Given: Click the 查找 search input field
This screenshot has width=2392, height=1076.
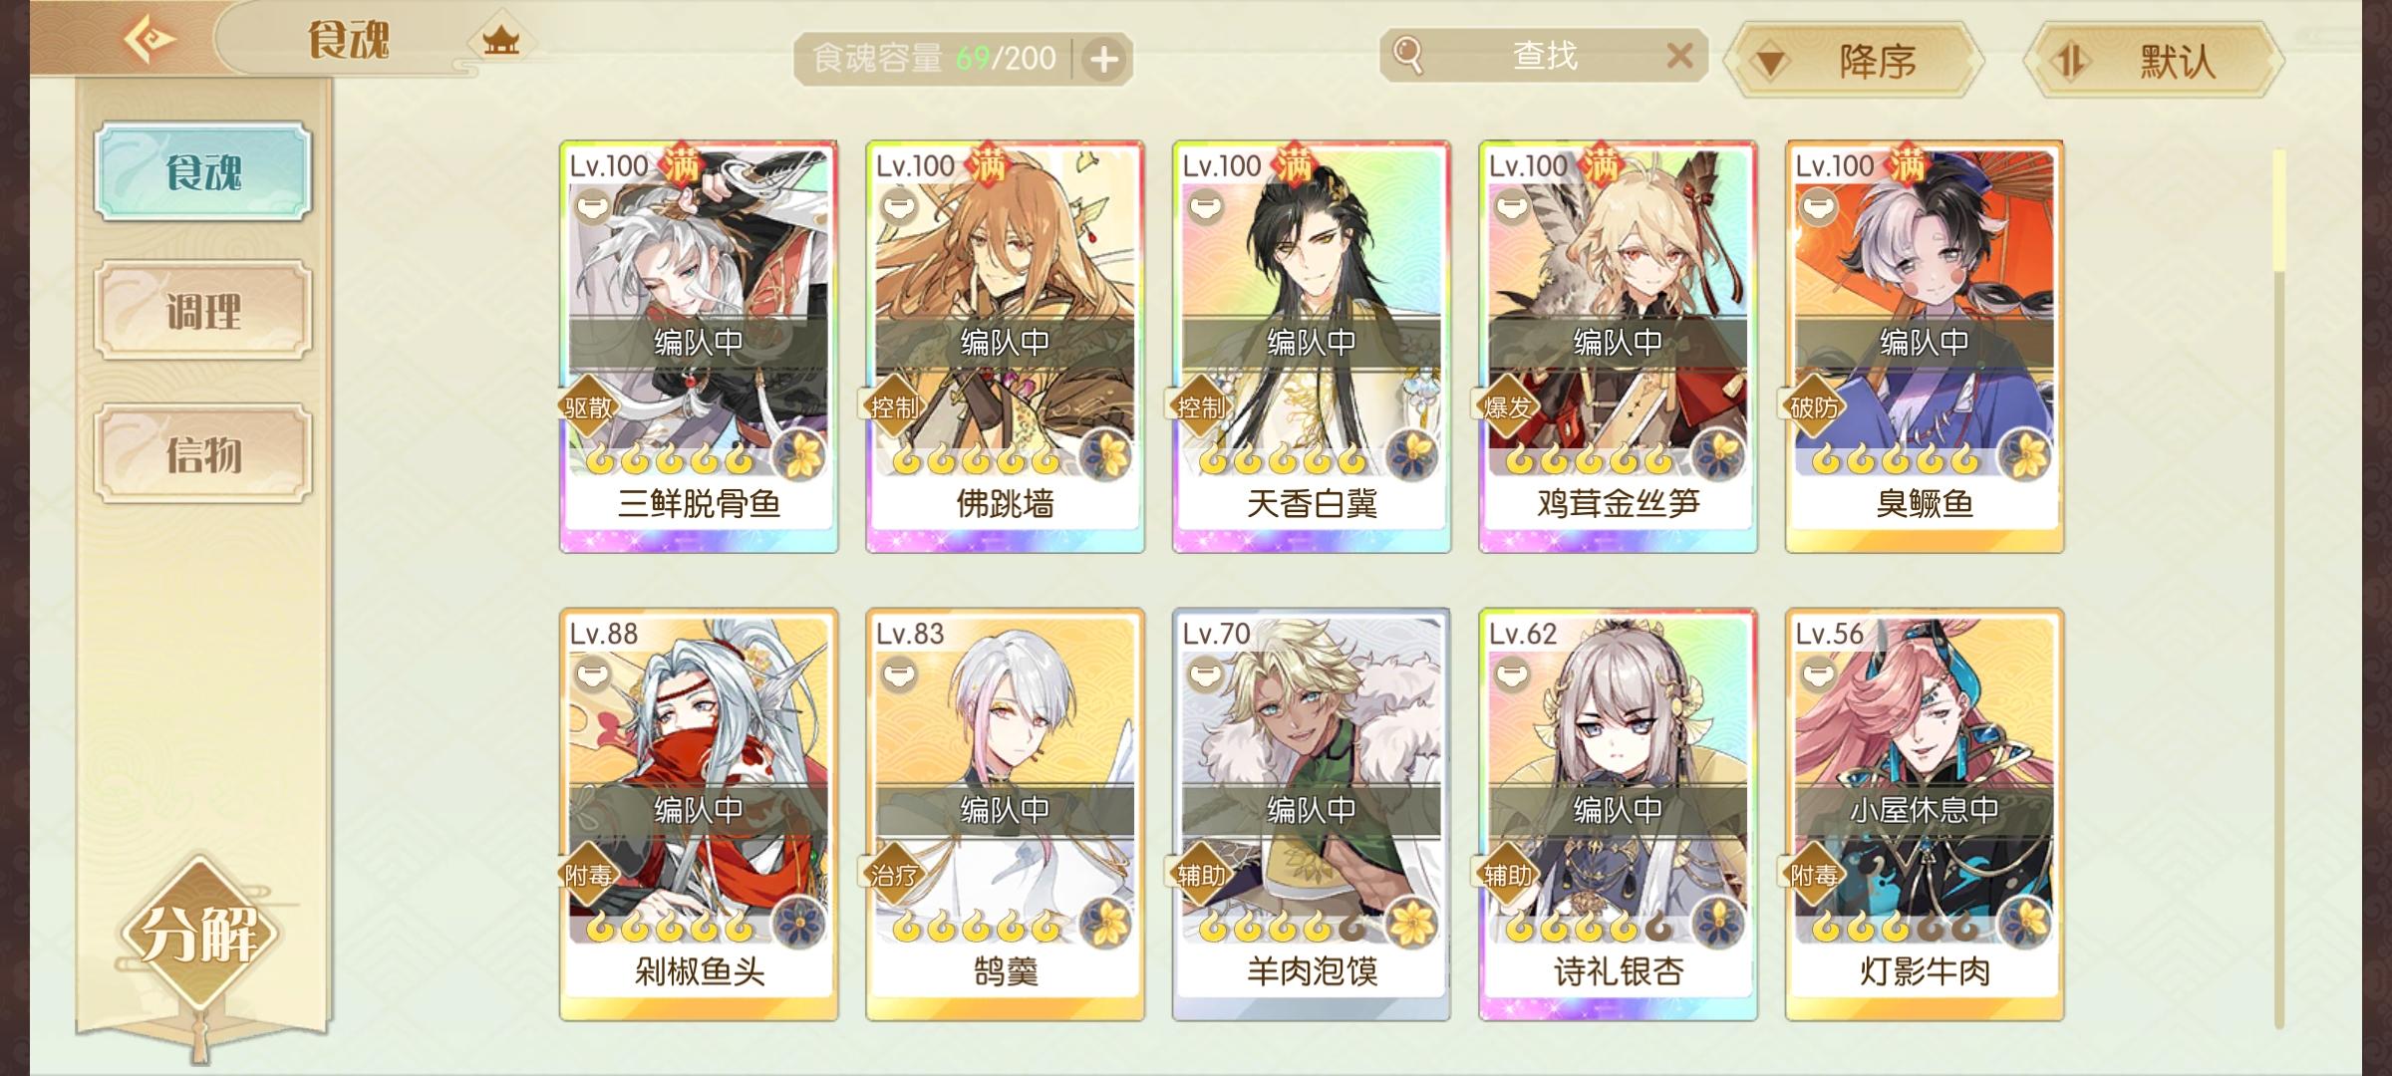Looking at the screenshot, I should [x=1544, y=56].
